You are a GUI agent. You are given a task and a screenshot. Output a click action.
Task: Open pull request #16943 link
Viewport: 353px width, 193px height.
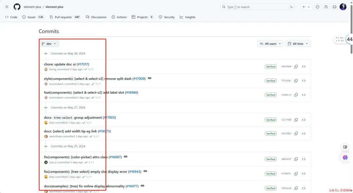135,172
